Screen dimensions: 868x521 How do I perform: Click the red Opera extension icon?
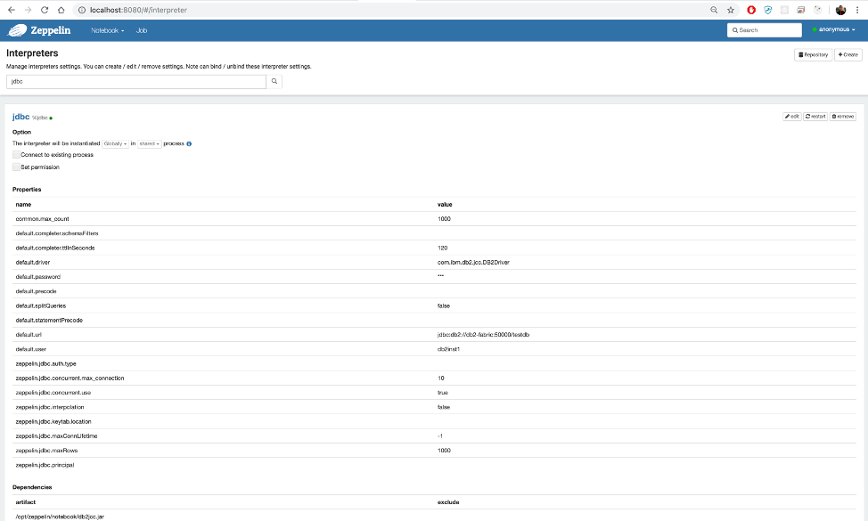[x=751, y=10]
